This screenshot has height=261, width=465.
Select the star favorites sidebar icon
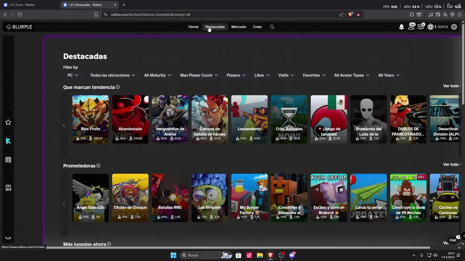[x=8, y=123]
